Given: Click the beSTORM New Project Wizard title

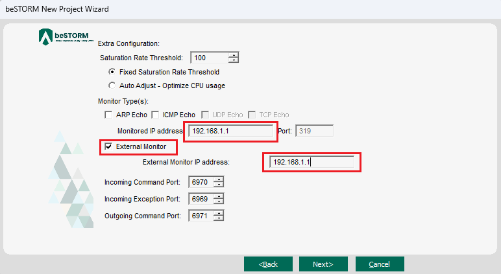Looking at the screenshot, I should tap(57, 9).
